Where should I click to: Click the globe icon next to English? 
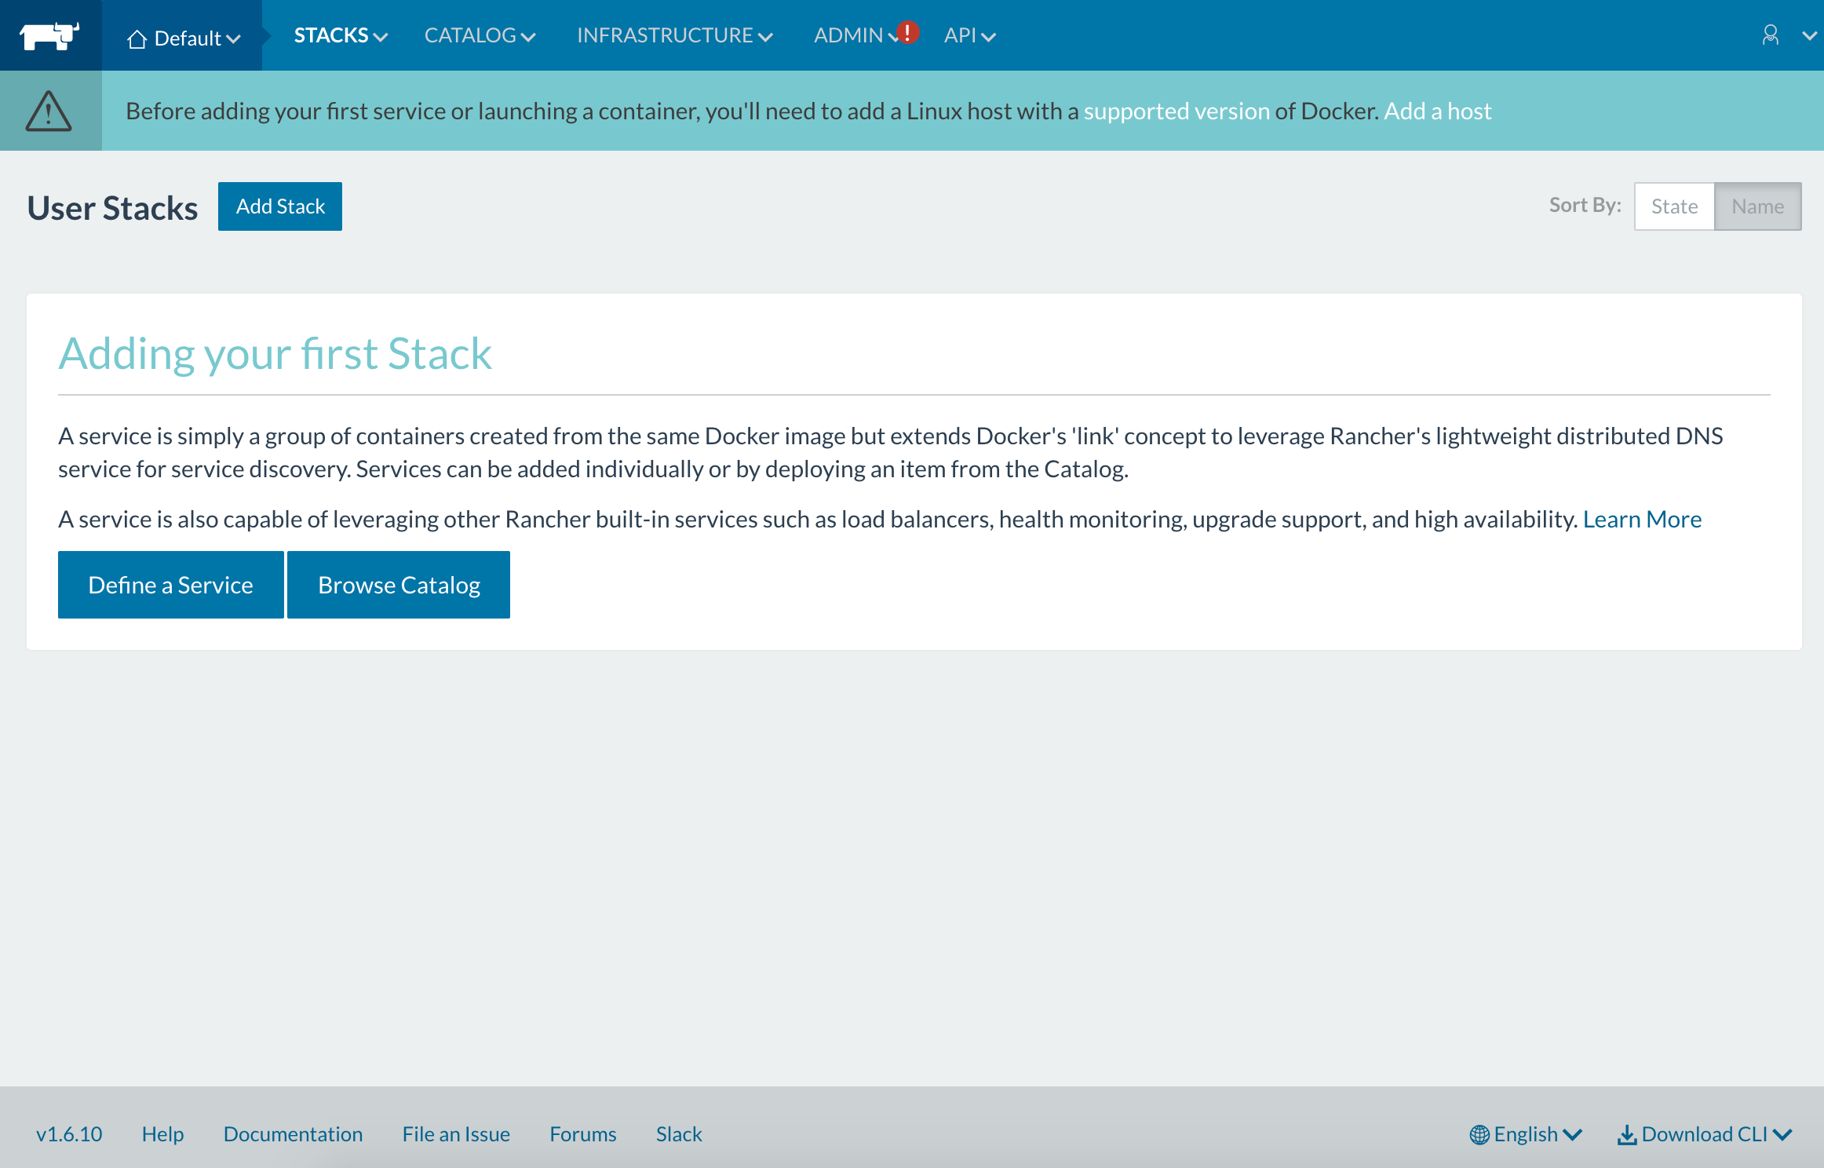pyautogui.click(x=1479, y=1134)
